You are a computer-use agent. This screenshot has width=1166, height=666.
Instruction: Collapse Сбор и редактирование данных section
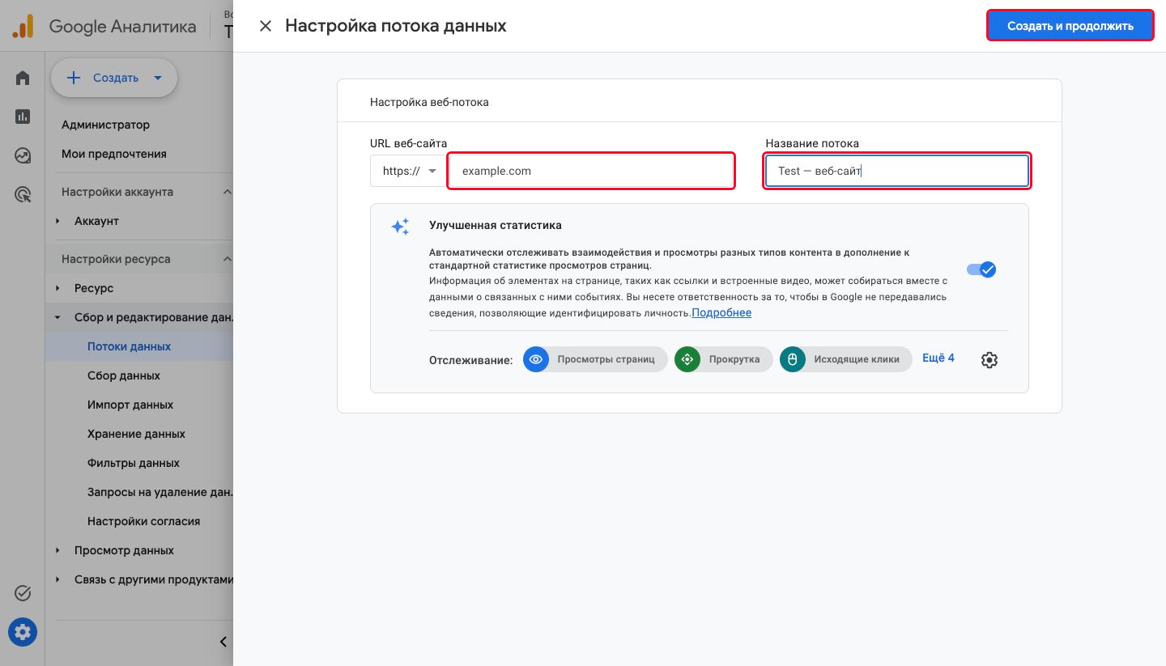point(57,317)
